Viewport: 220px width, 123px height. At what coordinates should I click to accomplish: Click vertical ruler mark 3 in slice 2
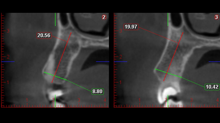coord(8,31)
